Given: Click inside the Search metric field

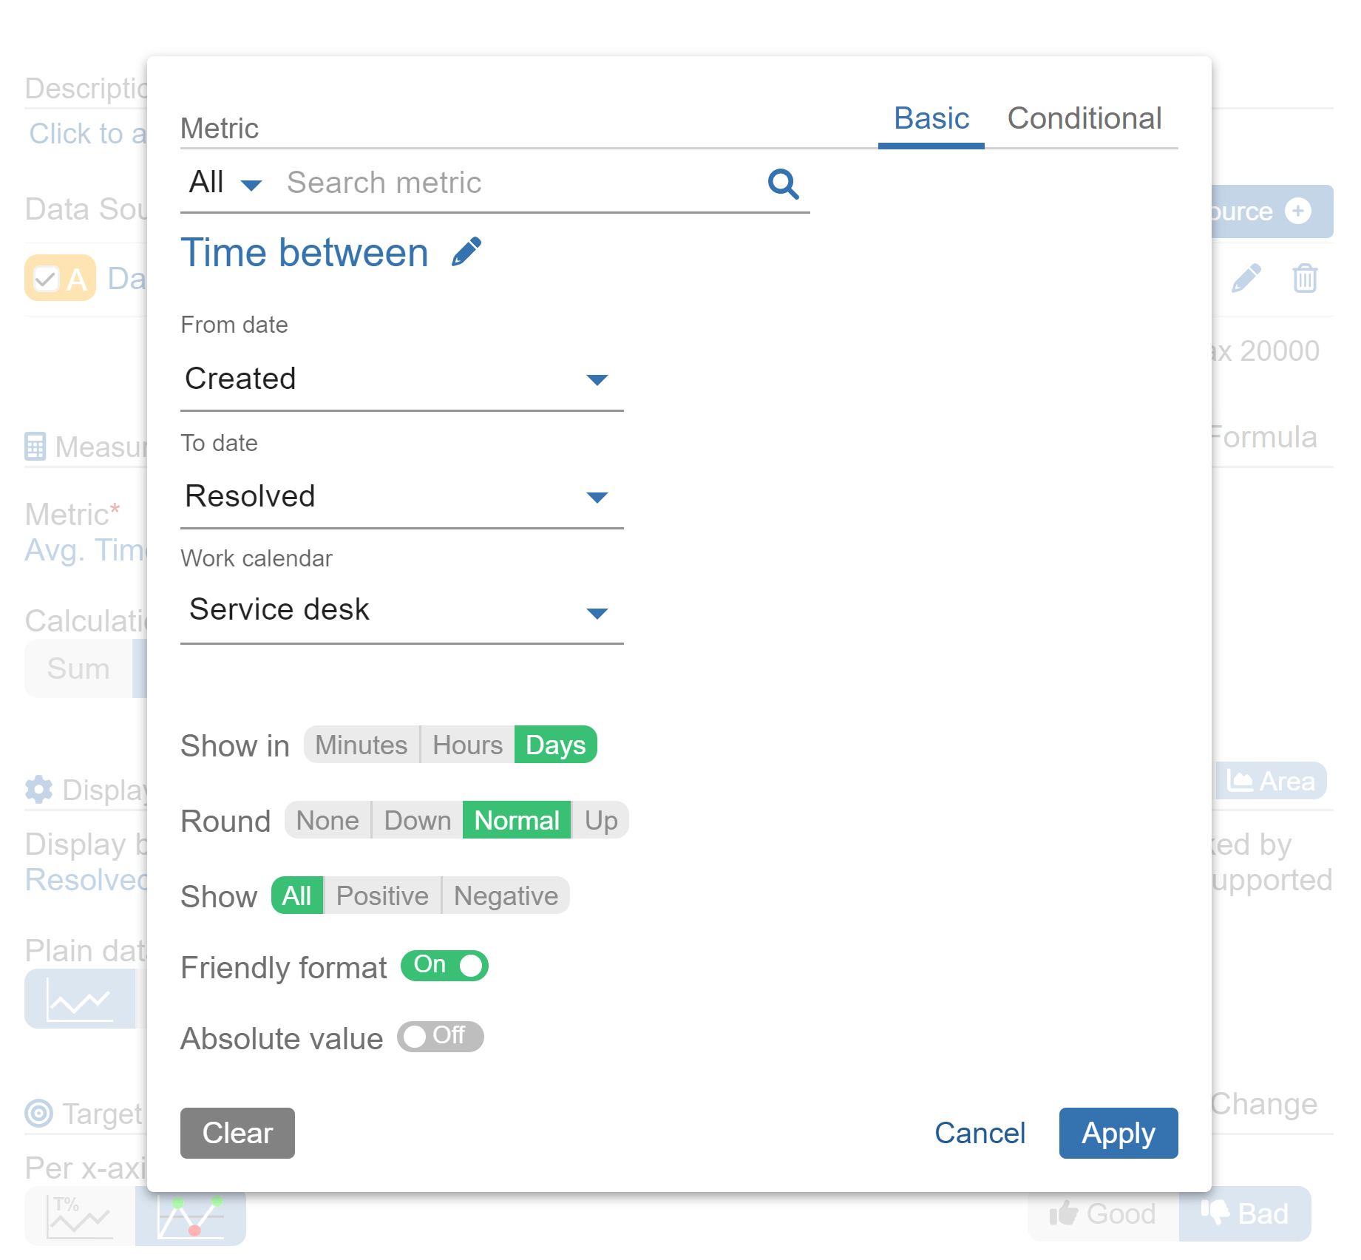Looking at the screenshot, I should coord(481,183).
